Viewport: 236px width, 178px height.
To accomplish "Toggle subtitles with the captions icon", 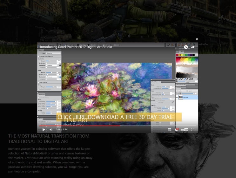I will coord(169,130).
